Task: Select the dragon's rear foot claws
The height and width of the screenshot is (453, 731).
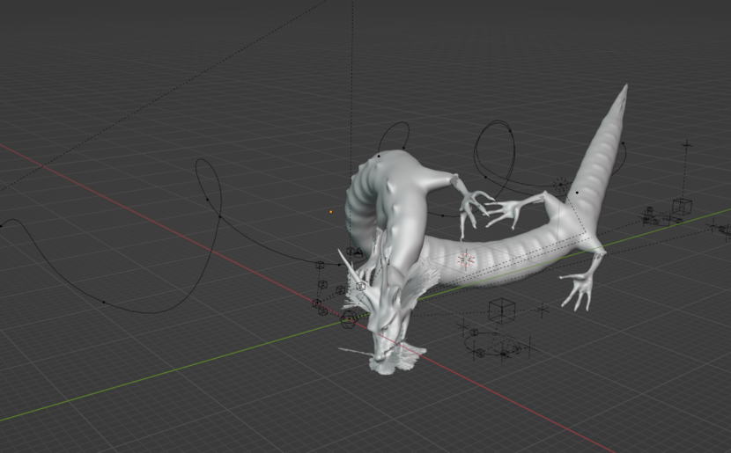Action: click(577, 290)
